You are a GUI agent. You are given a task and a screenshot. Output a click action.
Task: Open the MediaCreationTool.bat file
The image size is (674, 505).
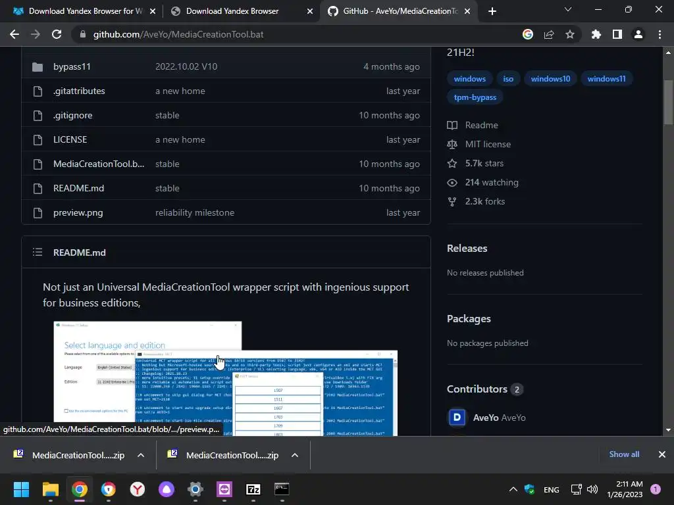coord(99,164)
